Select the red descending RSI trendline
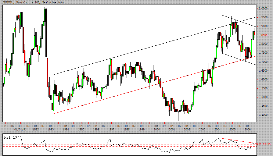Viewport: 273px width, 156px height. [x=237, y=141]
